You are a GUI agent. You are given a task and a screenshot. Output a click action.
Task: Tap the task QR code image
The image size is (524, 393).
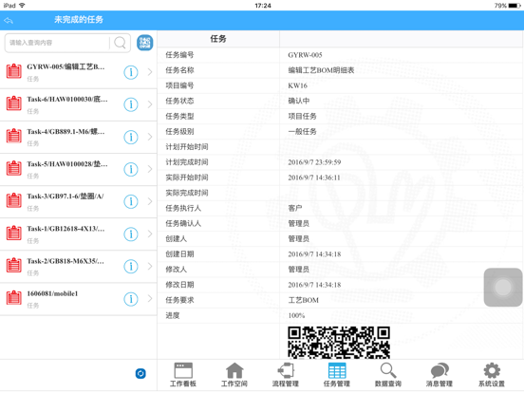(x=339, y=343)
